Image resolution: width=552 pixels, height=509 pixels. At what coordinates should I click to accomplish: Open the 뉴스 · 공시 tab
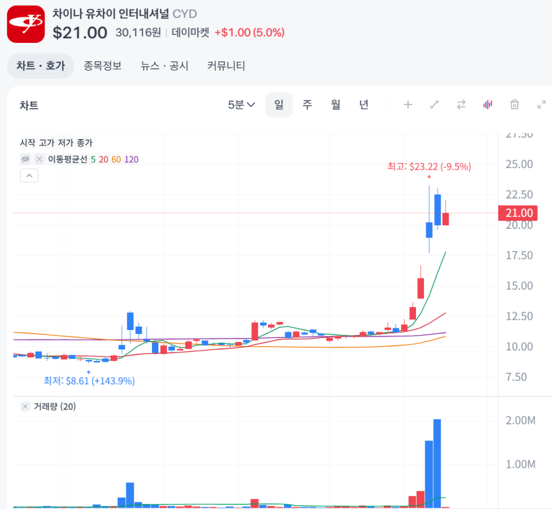point(165,66)
